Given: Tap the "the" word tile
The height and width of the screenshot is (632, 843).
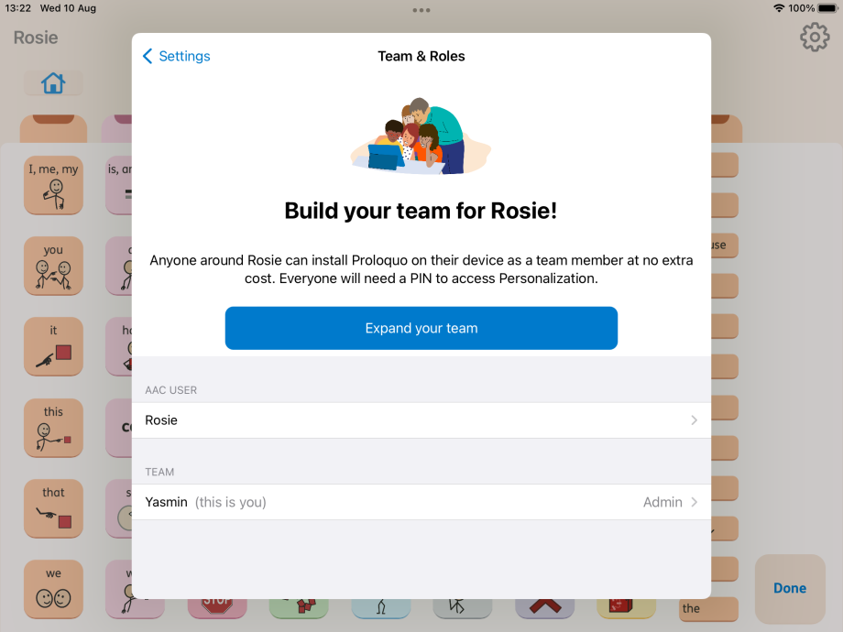Looking at the screenshot, I should 708,609.
